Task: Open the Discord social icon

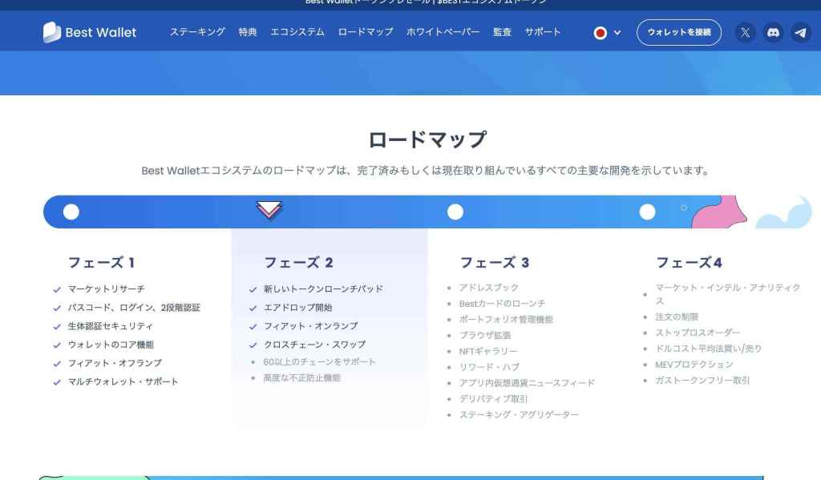Action: pyautogui.click(x=773, y=32)
